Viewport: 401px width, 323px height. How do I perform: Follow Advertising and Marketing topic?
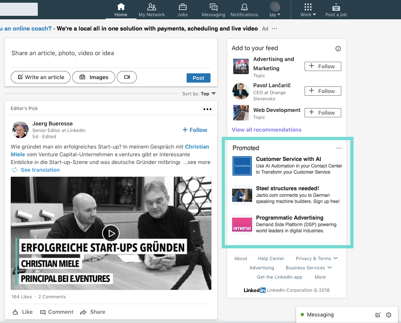coord(323,66)
